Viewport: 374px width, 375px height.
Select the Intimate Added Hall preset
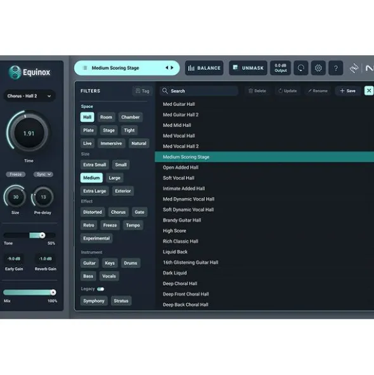click(x=264, y=188)
